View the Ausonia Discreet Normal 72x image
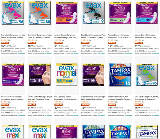Screen dimensions: 160x139 (120, 13)
